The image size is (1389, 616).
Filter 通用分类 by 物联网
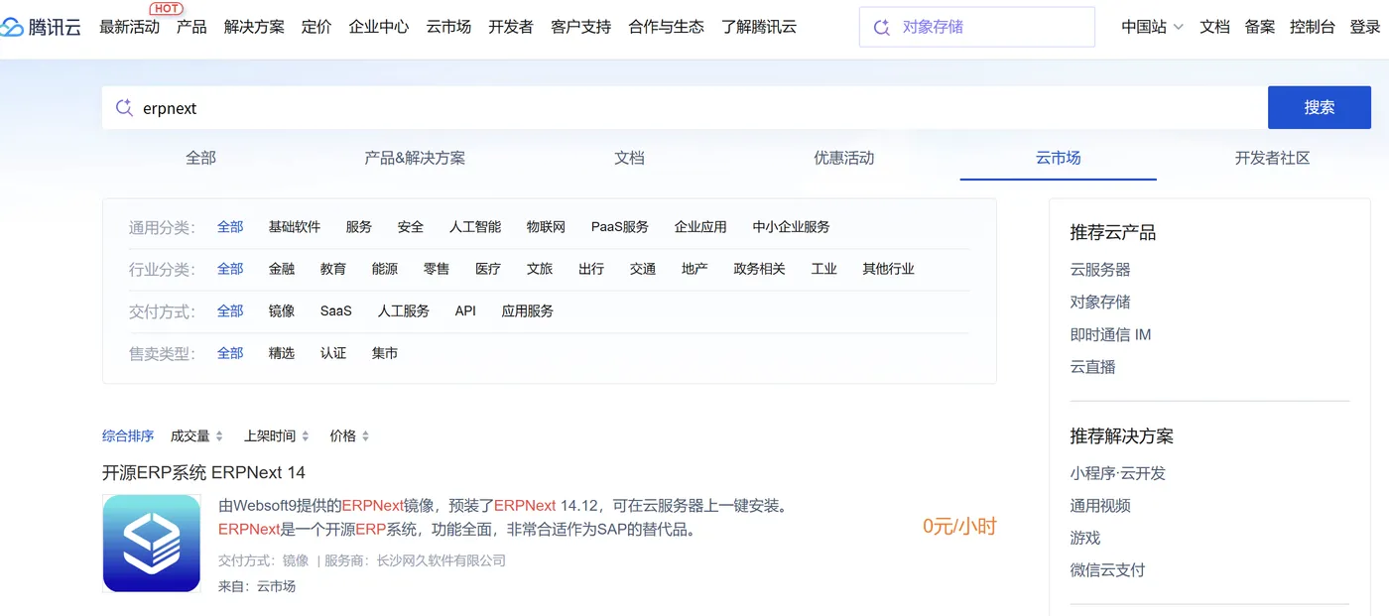pyautogui.click(x=546, y=227)
